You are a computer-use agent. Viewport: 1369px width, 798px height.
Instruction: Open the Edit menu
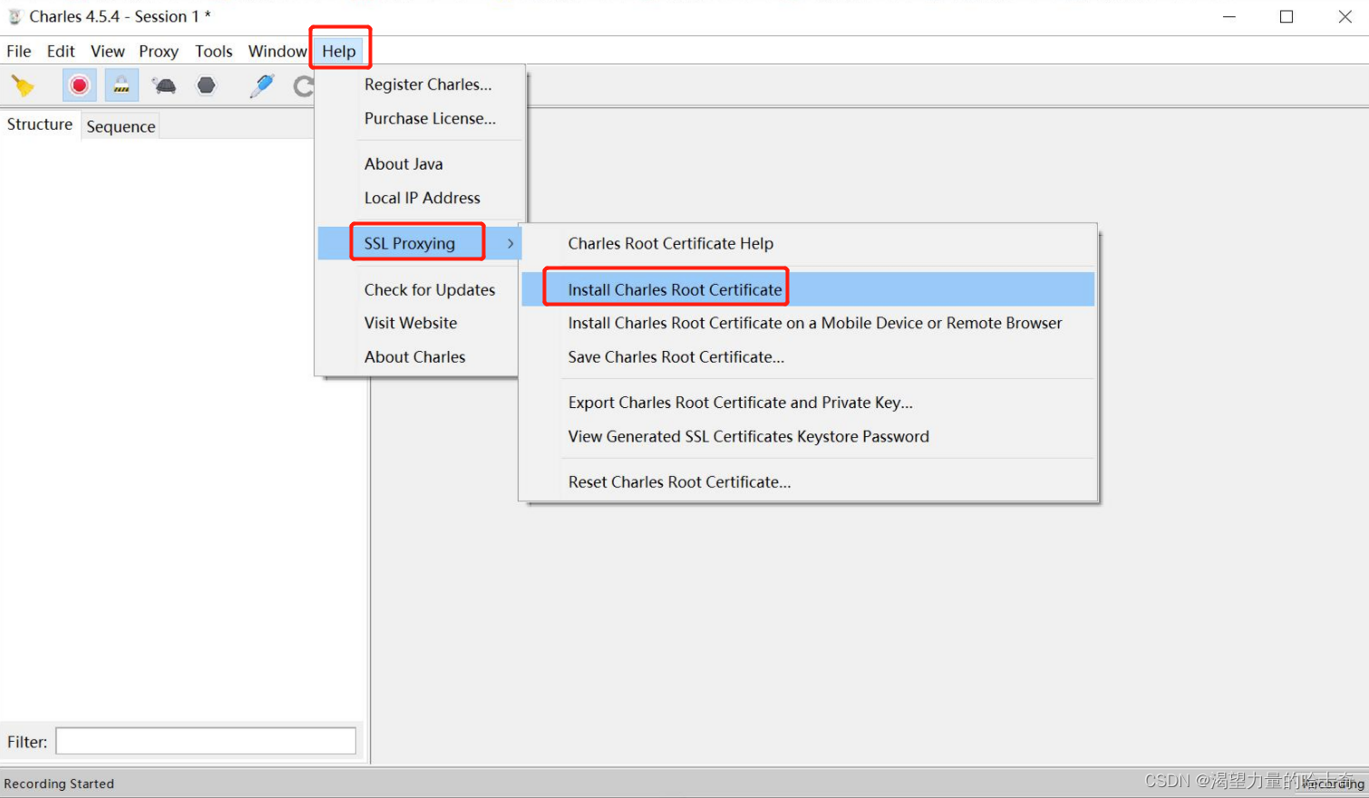[x=61, y=52]
